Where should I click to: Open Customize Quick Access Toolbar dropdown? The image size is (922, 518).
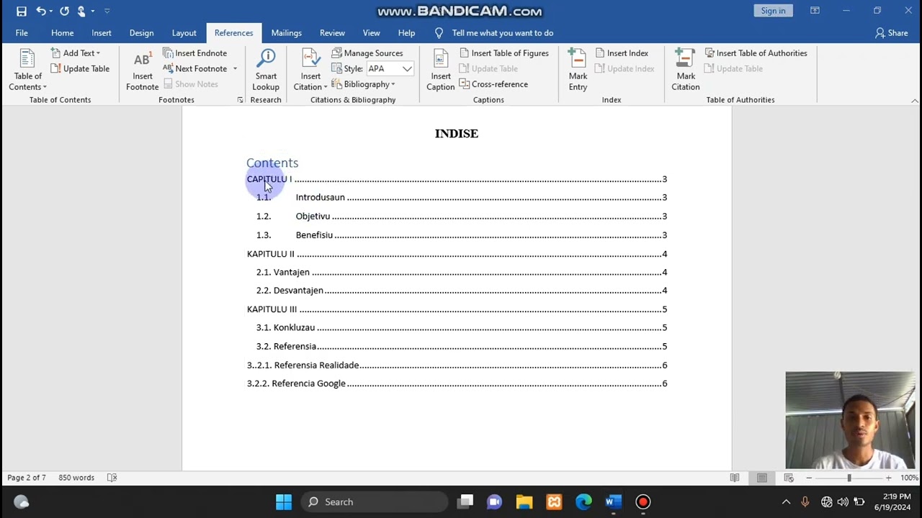pyautogui.click(x=107, y=11)
